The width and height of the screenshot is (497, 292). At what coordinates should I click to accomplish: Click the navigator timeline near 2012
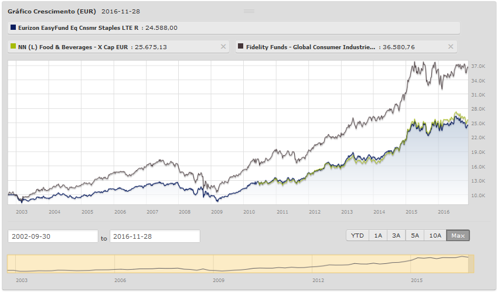[317, 264]
